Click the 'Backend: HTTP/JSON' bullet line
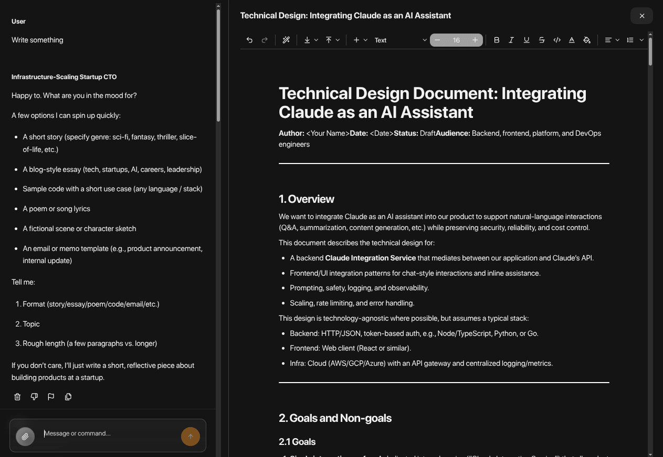The width and height of the screenshot is (663, 457). tap(414, 333)
